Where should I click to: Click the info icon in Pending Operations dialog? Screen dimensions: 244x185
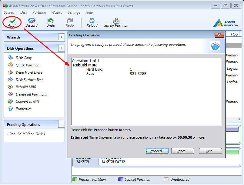click(215, 45)
